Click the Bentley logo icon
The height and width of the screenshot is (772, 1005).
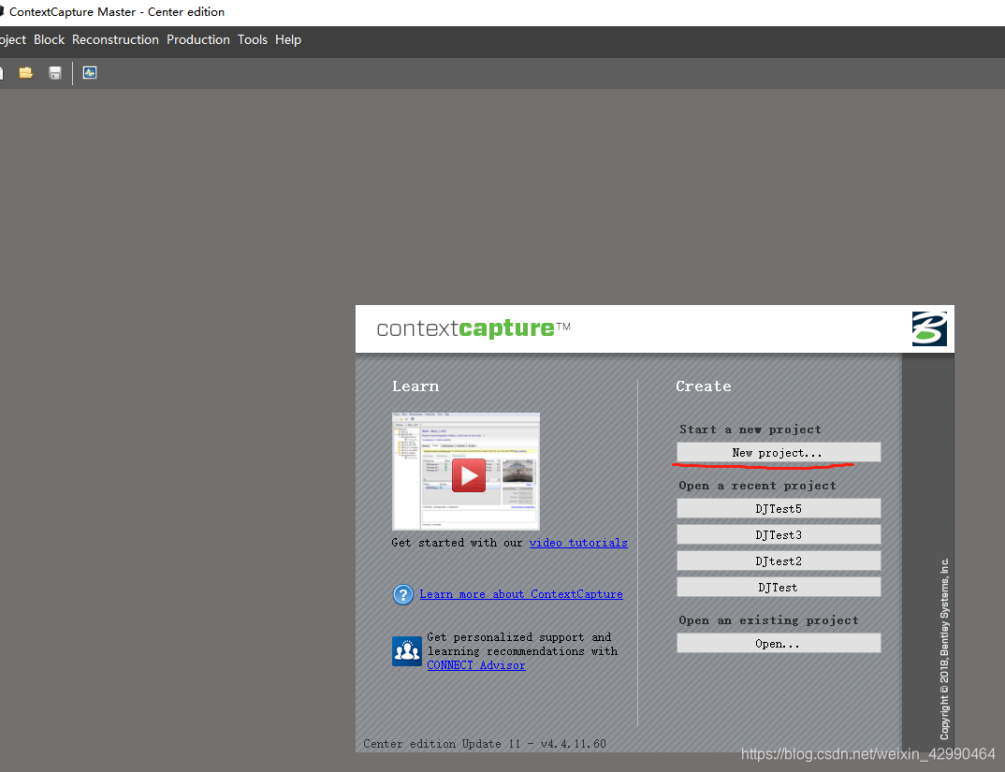coord(929,329)
